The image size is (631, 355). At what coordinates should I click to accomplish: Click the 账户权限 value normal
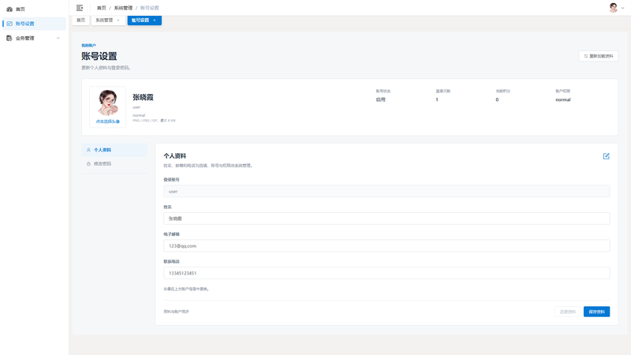coord(563,99)
